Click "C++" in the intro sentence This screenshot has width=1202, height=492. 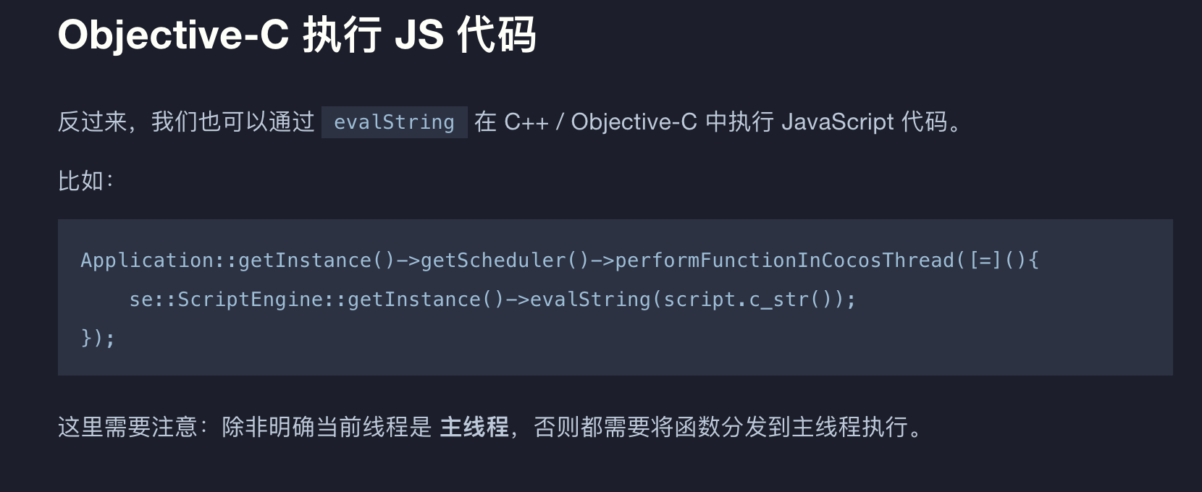pos(526,122)
